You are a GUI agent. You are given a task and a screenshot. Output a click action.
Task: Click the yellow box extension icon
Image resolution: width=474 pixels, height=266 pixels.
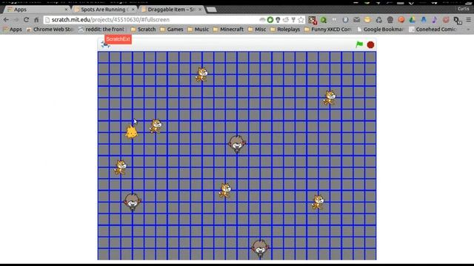coord(367,20)
